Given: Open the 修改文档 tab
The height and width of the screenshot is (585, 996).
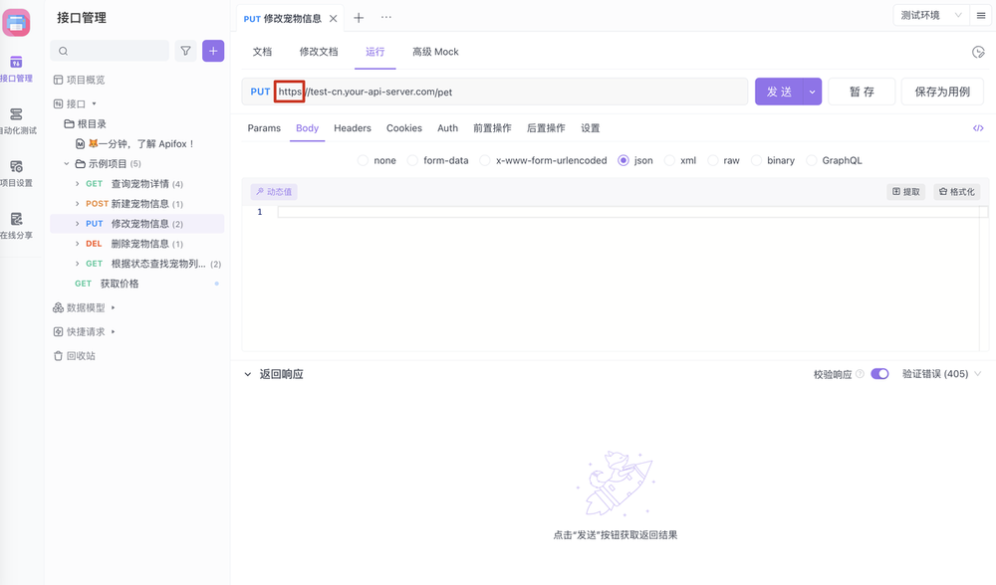Looking at the screenshot, I should coord(322,51).
